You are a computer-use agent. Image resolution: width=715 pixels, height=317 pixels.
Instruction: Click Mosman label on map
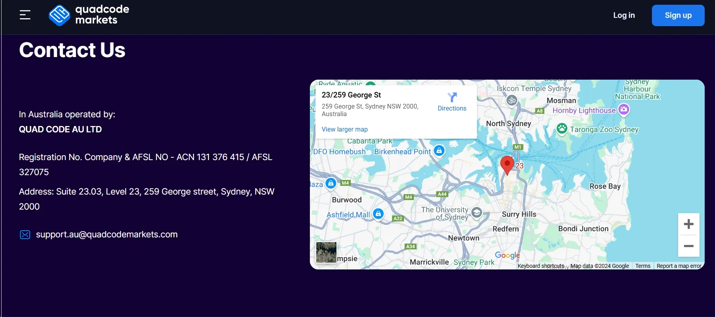point(561,101)
